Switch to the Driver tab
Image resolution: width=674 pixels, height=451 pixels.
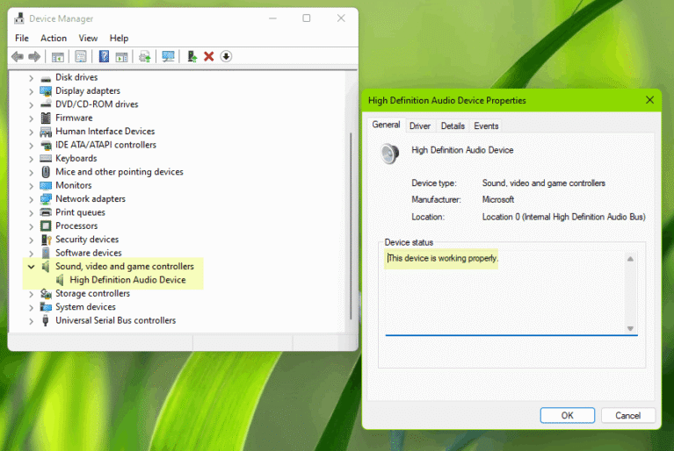420,126
